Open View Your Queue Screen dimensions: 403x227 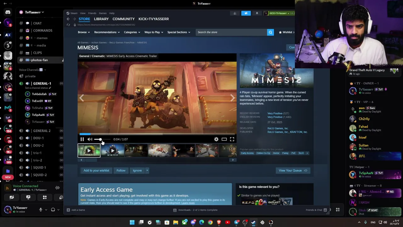(293, 171)
